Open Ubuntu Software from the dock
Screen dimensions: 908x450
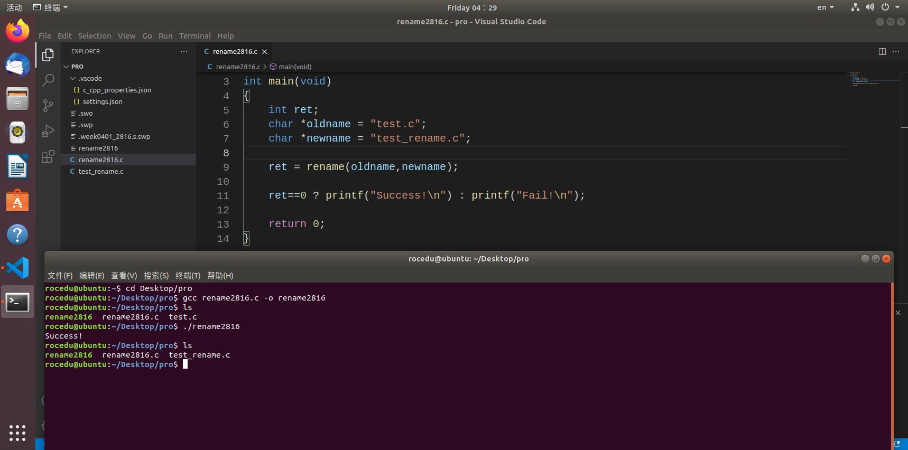[x=17, y=200]
